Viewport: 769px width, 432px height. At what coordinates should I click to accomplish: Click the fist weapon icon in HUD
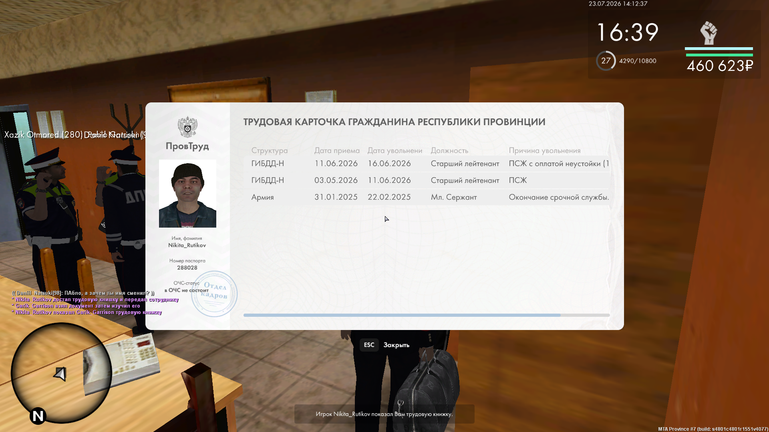coord(709,33)
